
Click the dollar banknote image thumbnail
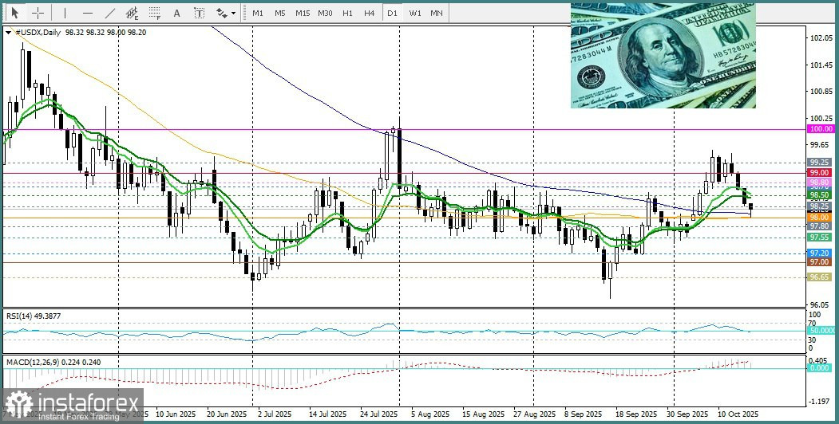(663, 56)
